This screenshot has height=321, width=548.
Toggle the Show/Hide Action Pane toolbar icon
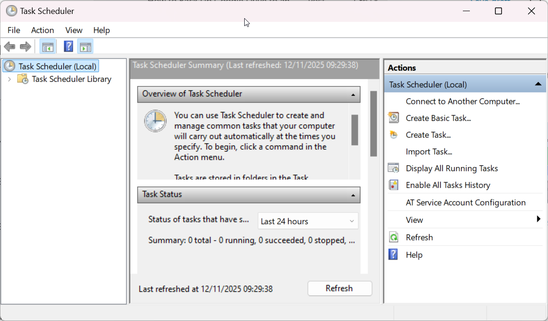[85, 47]
